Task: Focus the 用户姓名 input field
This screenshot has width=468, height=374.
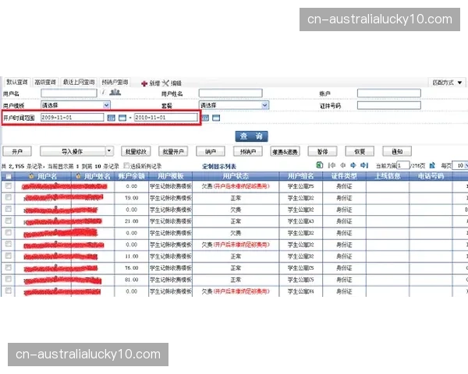Action: pyautogui.click(x=231, y=93)
